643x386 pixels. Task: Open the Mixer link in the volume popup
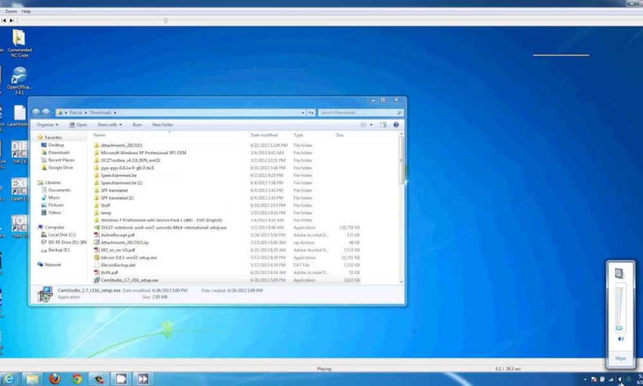coord(619,358)
